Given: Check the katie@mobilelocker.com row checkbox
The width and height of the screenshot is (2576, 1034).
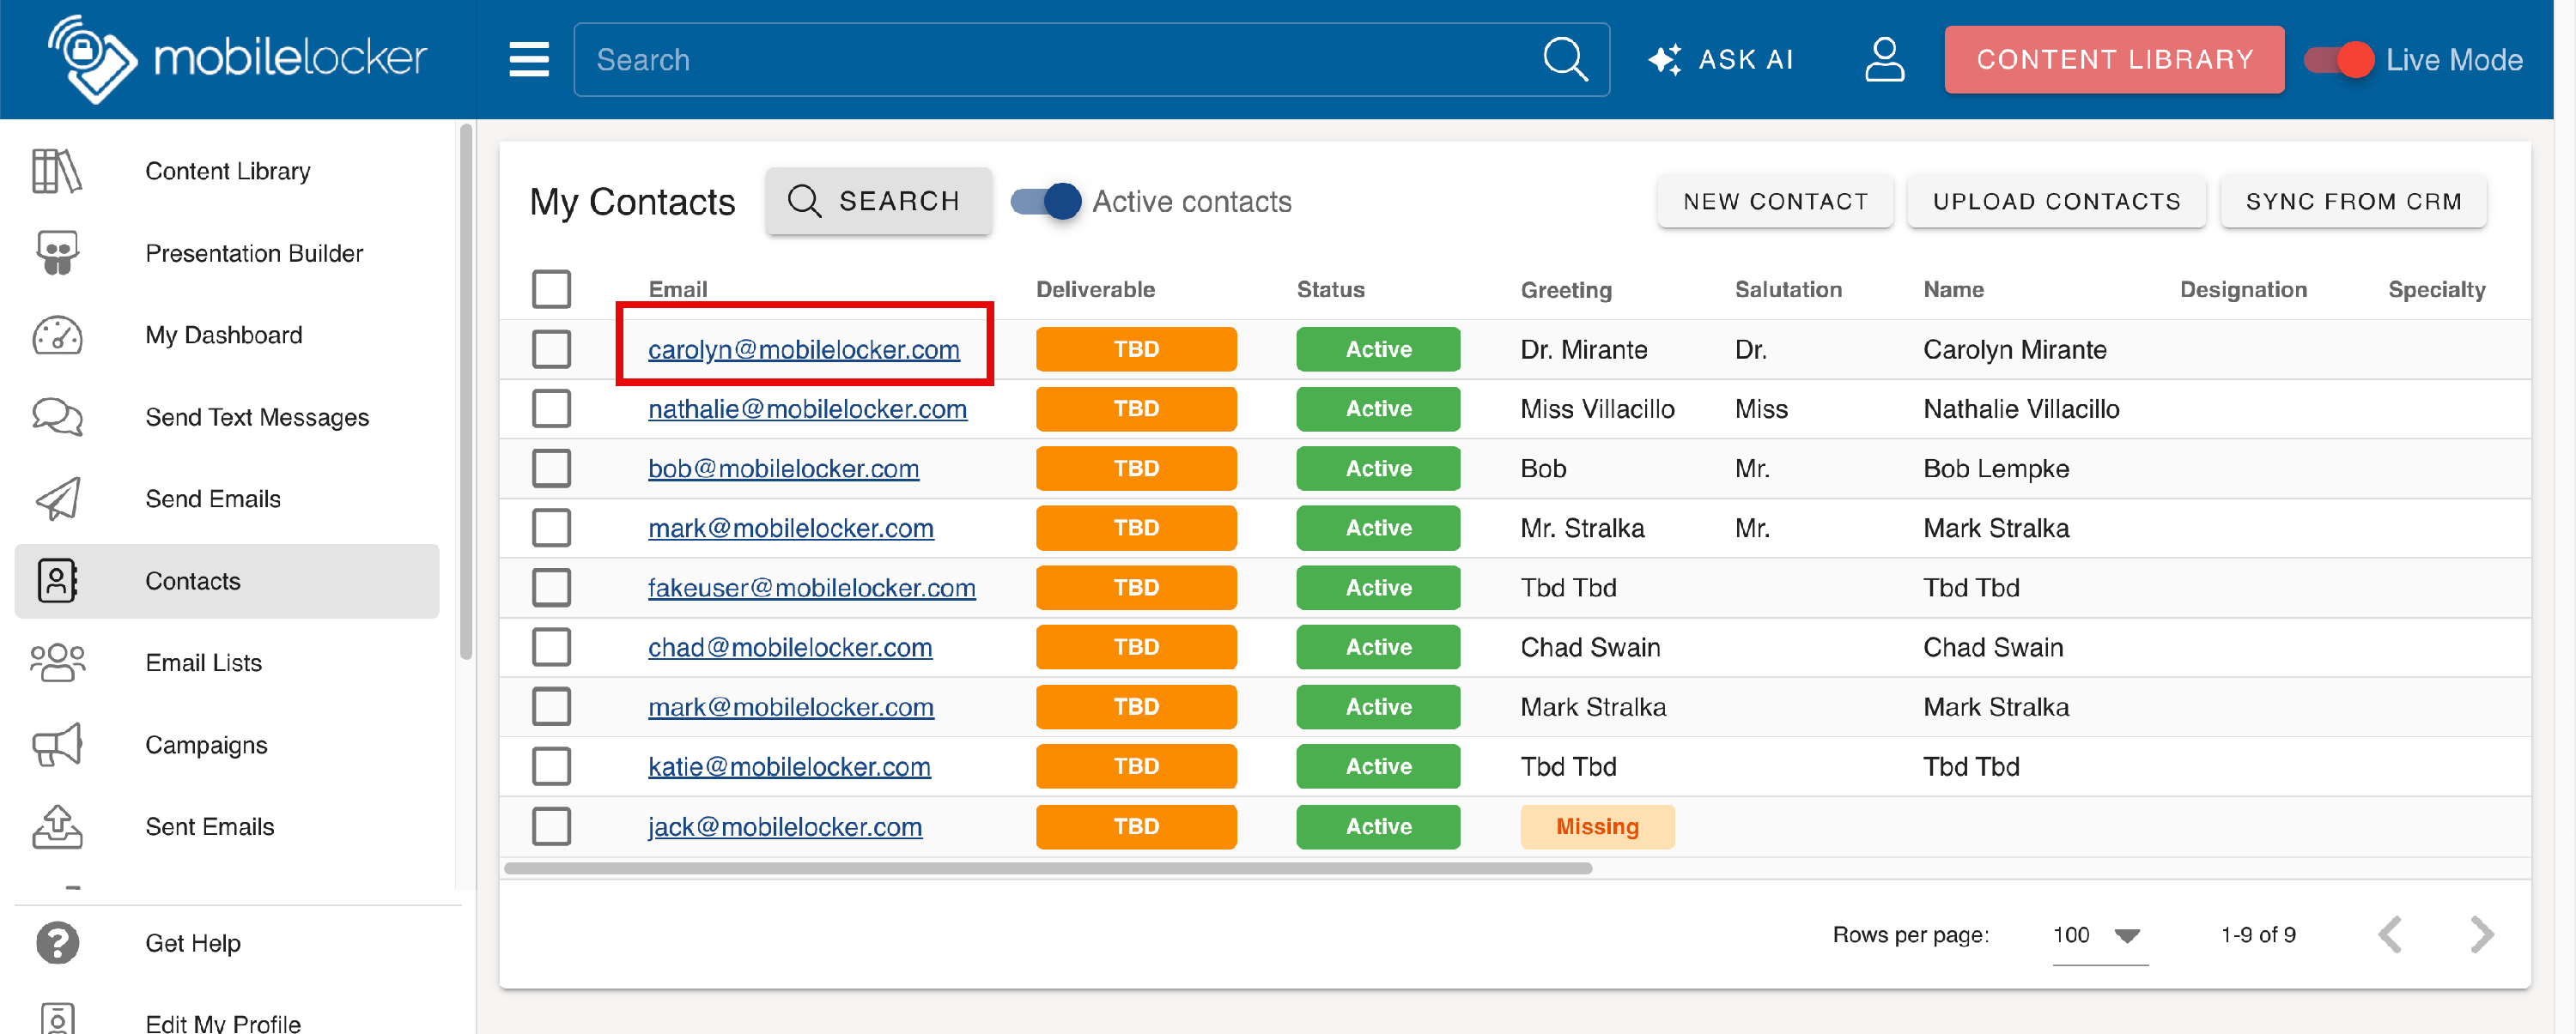Looking at the screenshot, I should tap(551, 766).
